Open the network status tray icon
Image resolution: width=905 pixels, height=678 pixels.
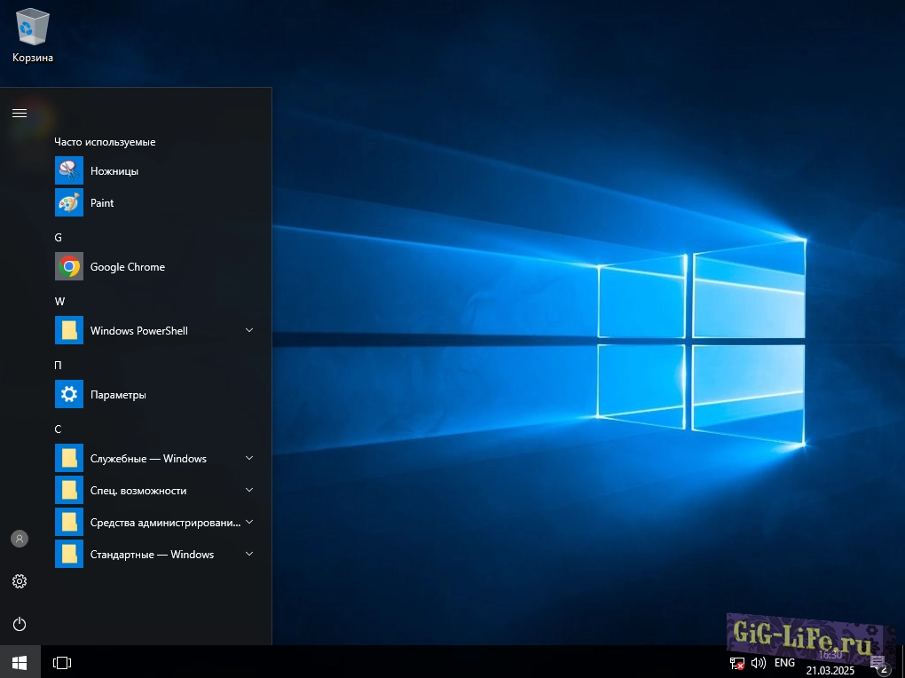click(736, 663)
